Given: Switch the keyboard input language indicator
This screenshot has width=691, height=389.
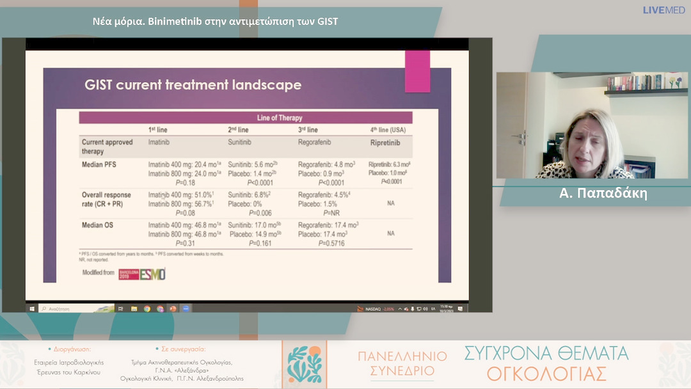Looking at the screenshot, I should pyautogui.click(x=433, y=309).
